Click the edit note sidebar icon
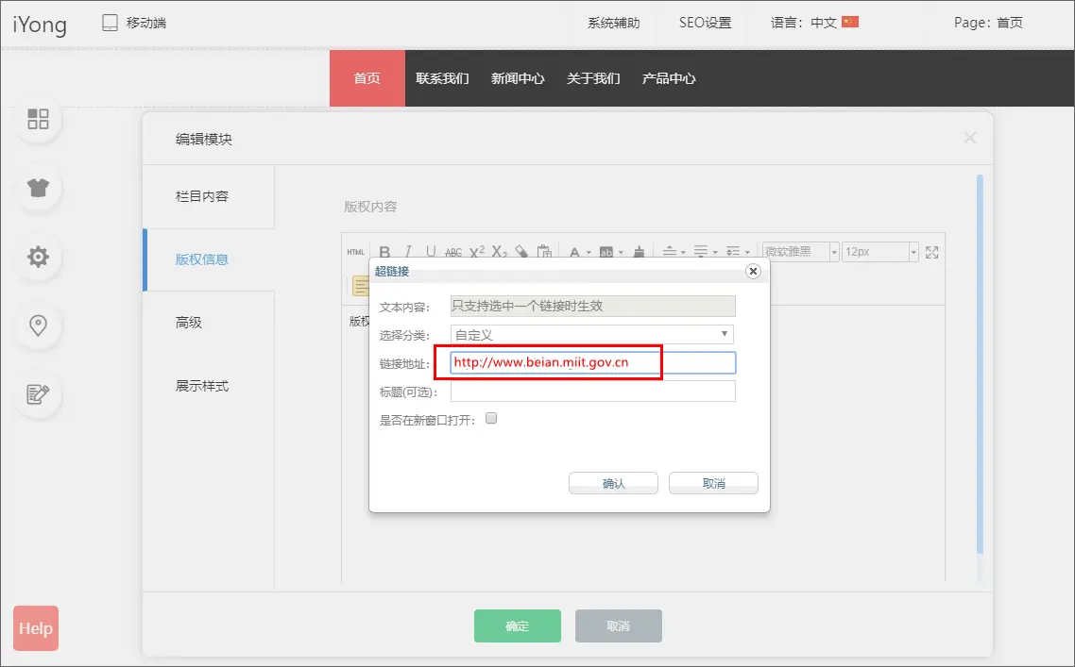 coord(38,394)
